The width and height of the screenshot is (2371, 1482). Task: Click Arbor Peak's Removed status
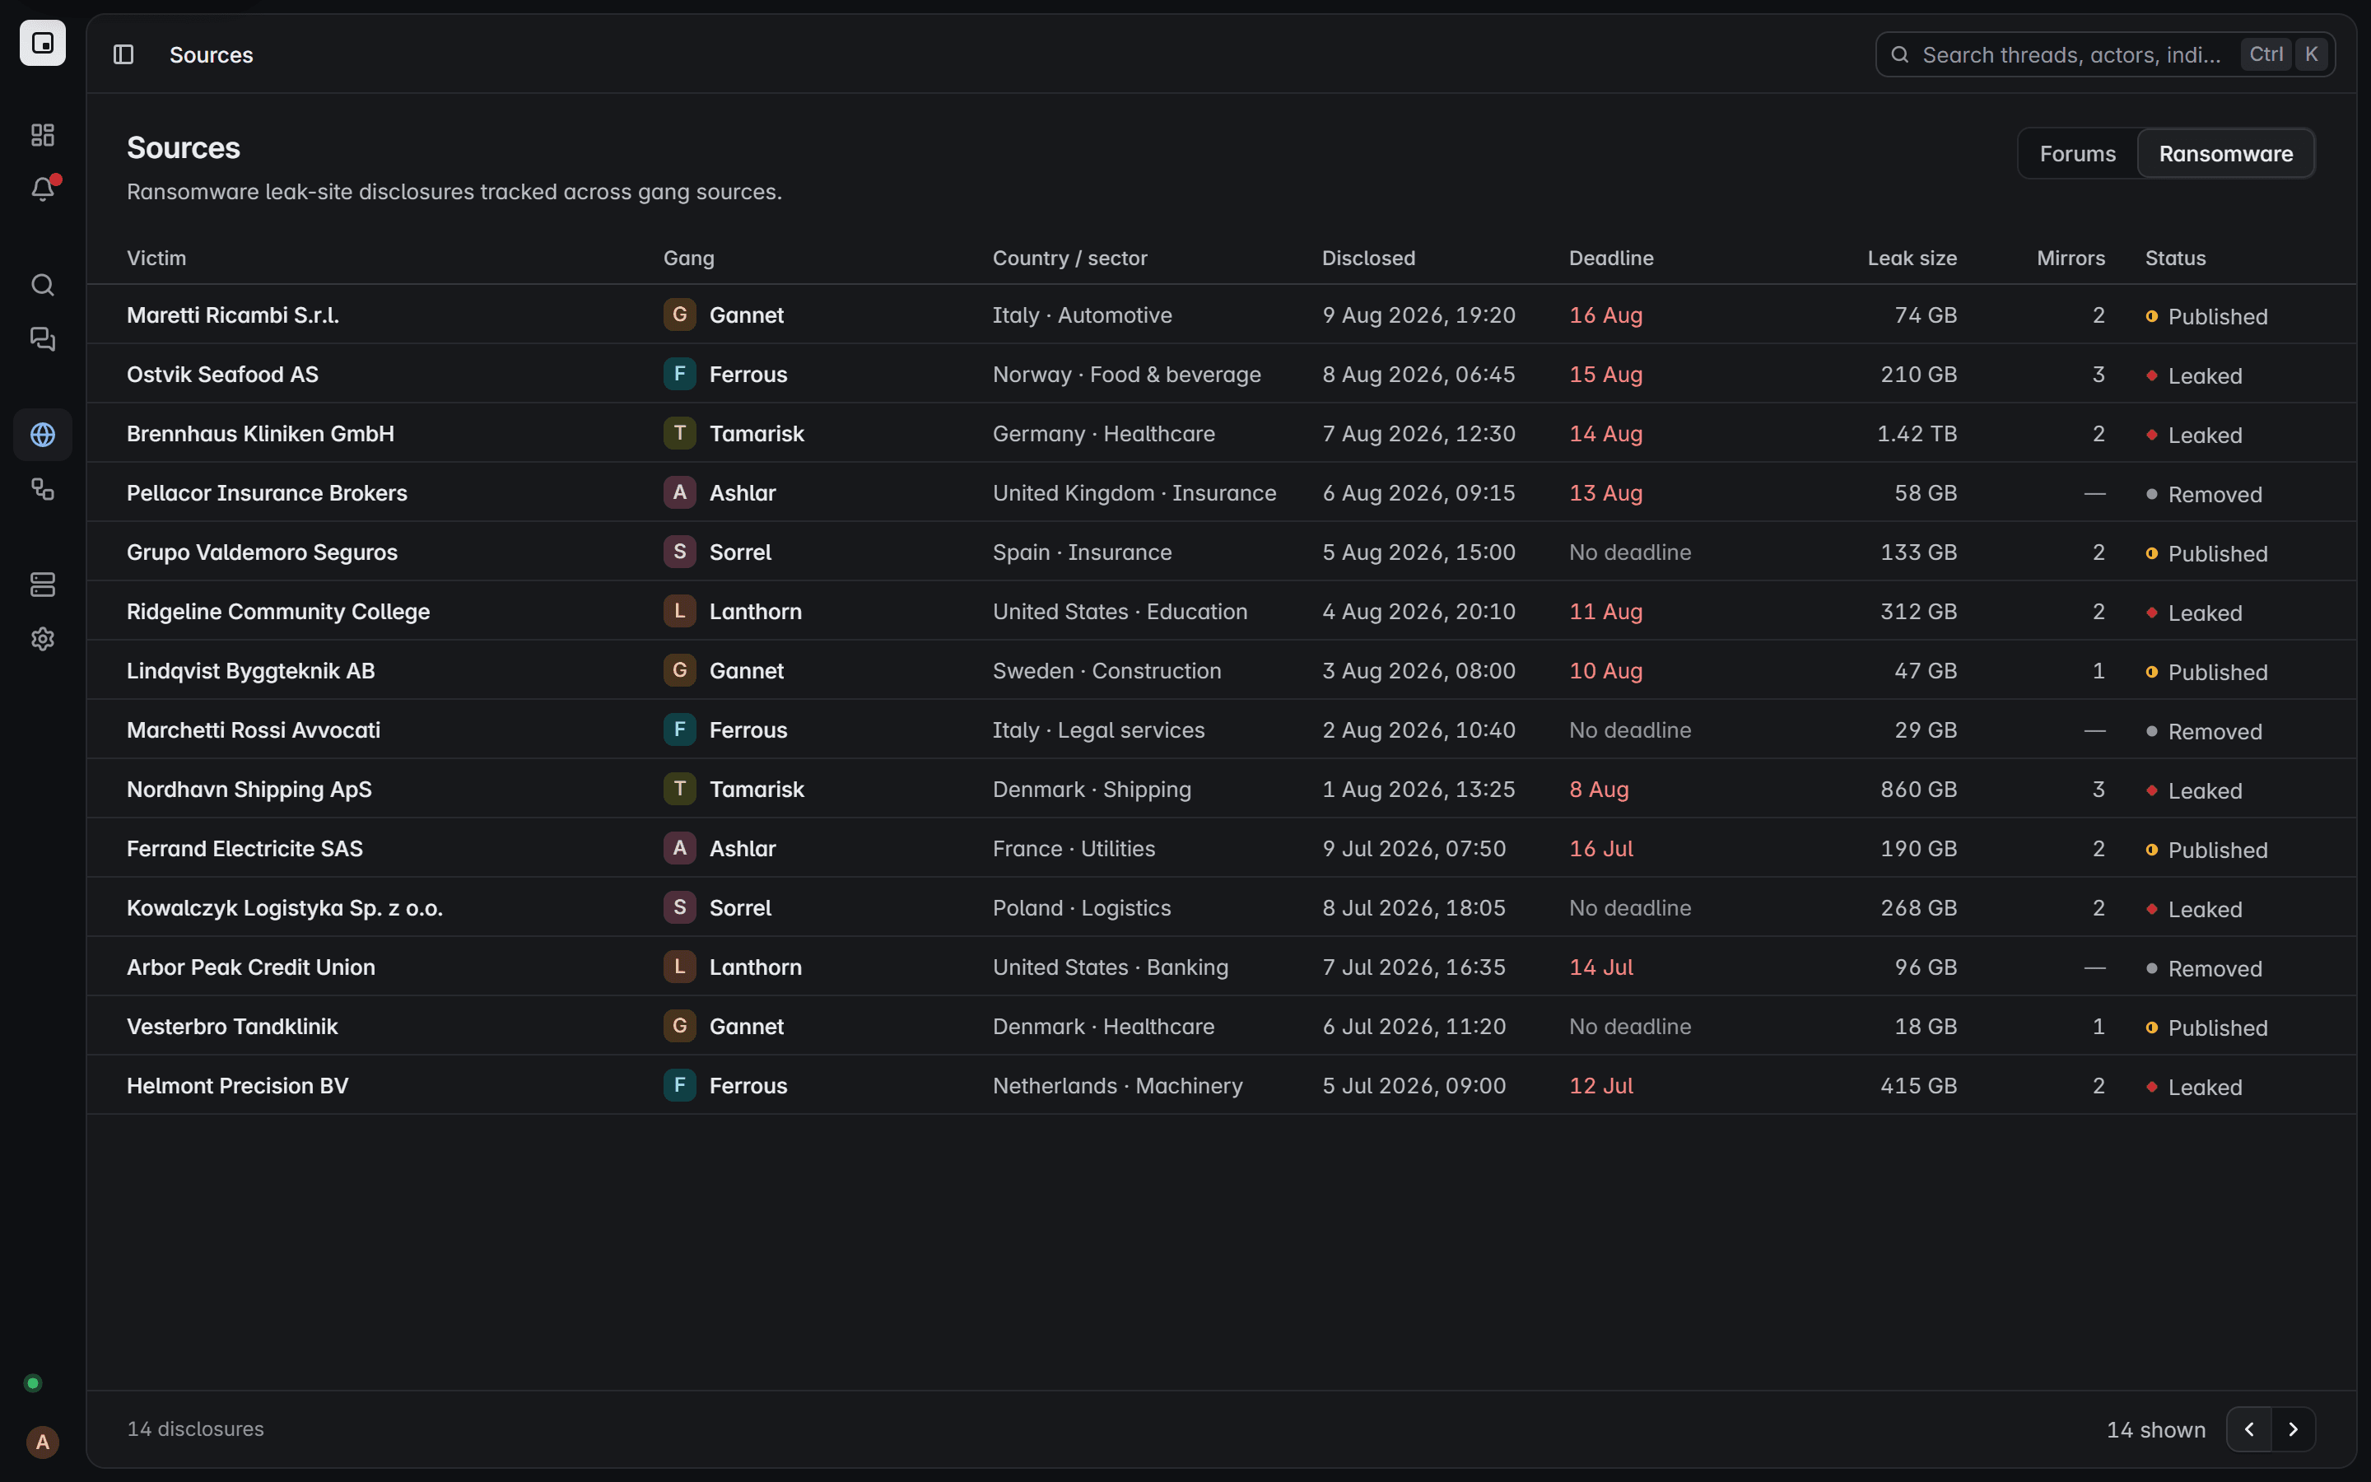pyautogui.click(x=2203, y=968)
